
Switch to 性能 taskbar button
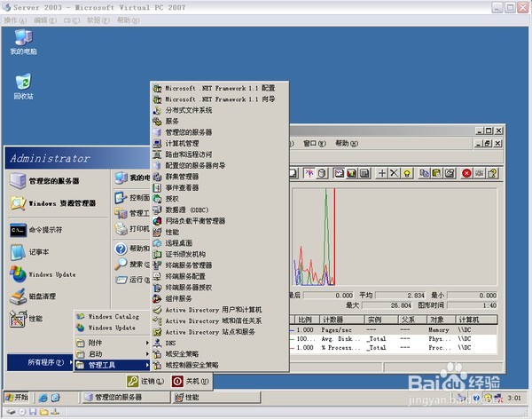(x=217, y=398)
